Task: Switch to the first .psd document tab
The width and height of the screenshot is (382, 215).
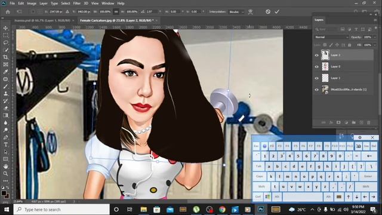Action: pos(42,20)
